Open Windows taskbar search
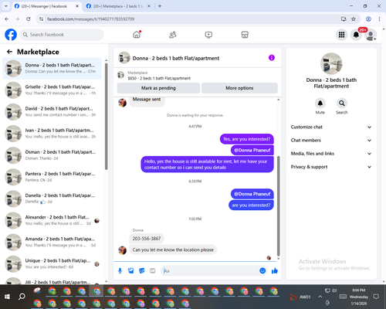Image resolution: width=386 pixels, height=309 pixels. pyautogui.click(x=22, y=297)
